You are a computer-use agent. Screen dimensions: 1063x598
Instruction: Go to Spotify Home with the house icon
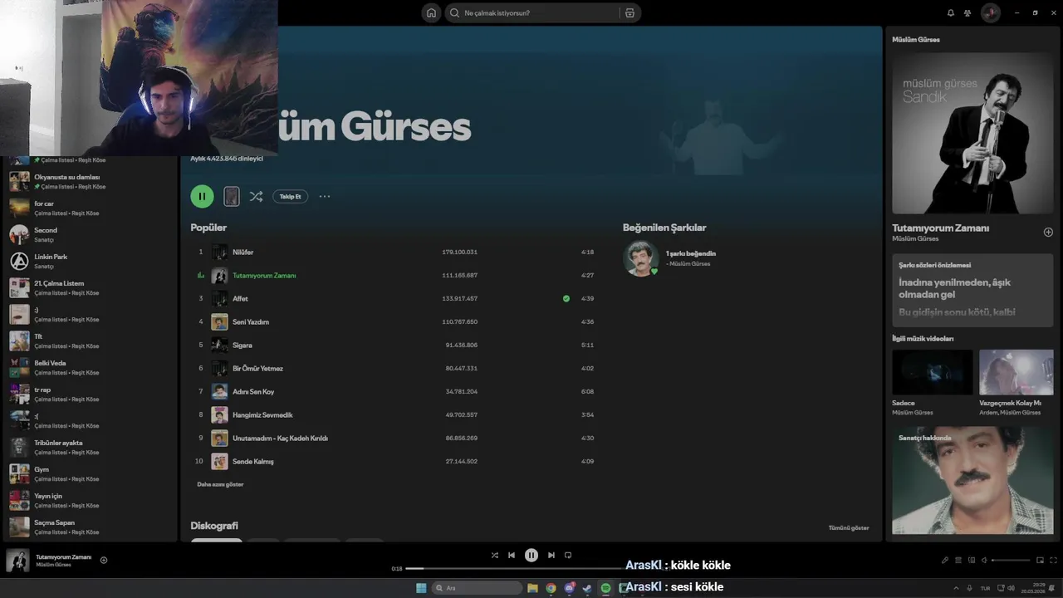431,12
